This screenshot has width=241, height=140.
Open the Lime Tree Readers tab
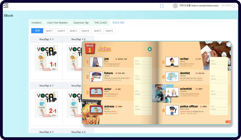coord(57,23)
